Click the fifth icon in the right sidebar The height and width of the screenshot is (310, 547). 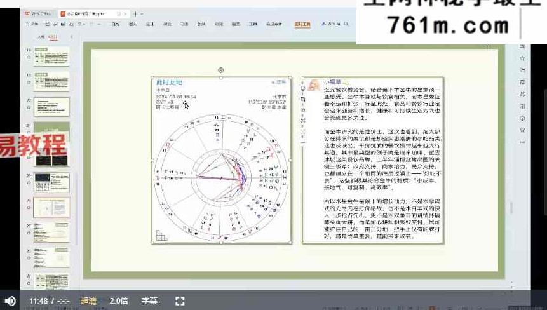click(x=522, y=94)
